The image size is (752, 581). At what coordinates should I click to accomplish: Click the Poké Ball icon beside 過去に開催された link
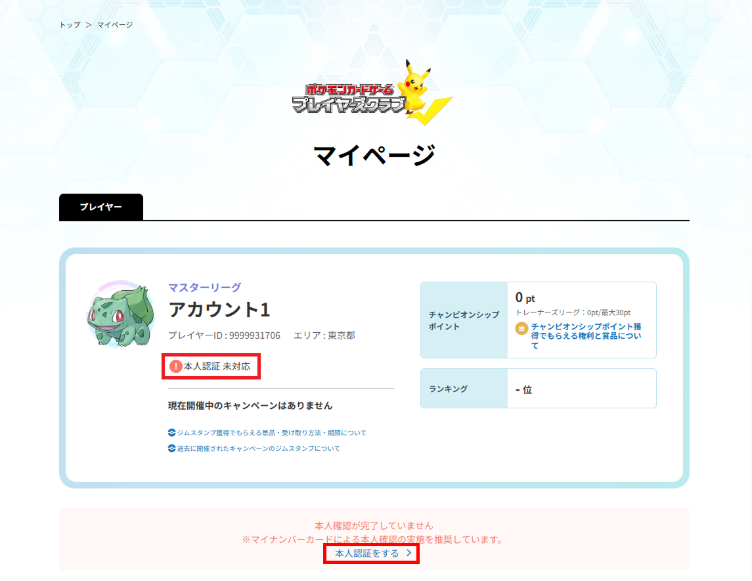click(171, 448)
